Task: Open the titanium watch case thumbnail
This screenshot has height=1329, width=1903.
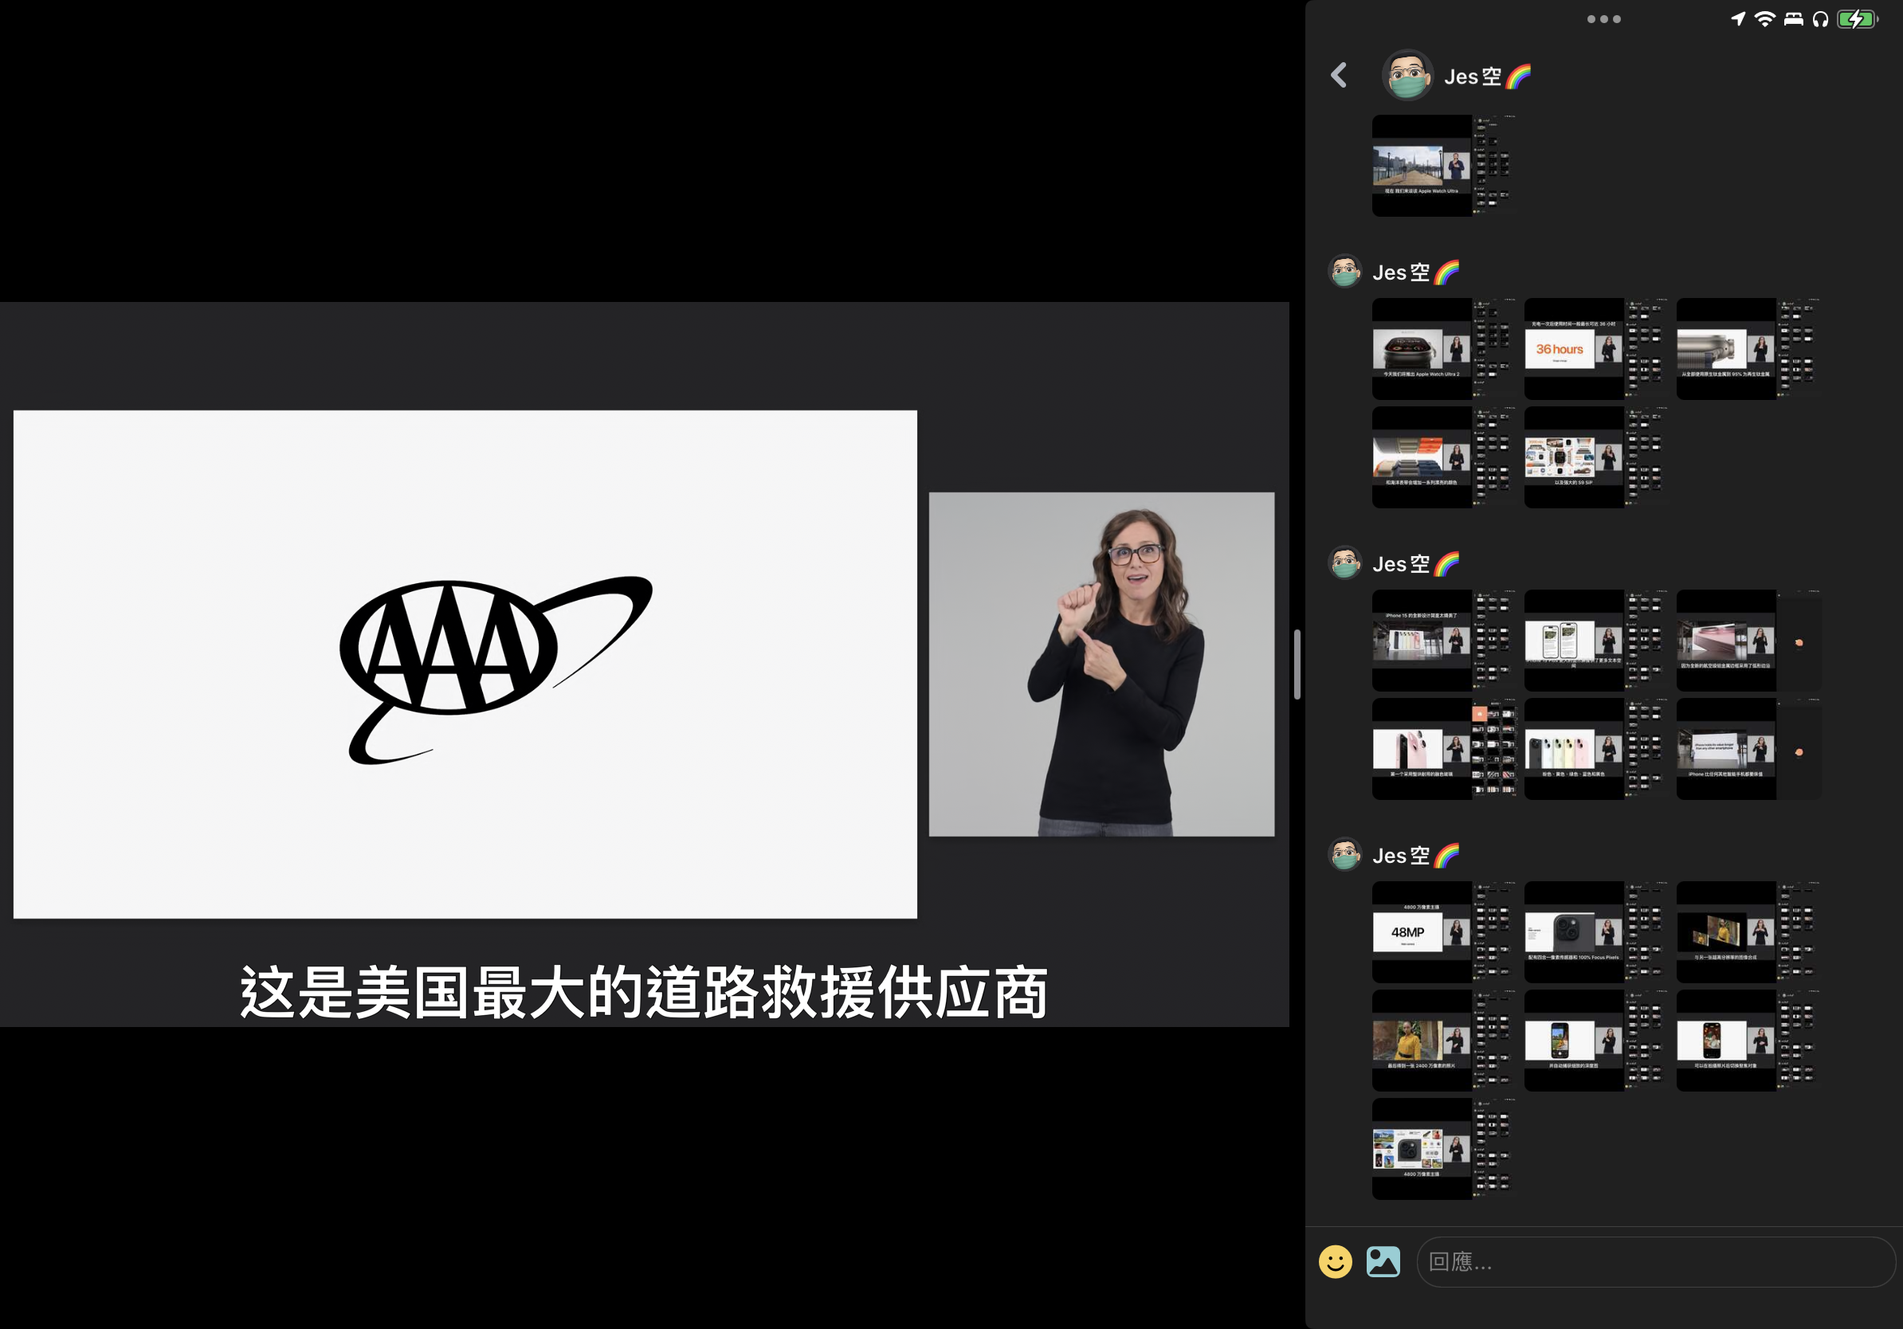Action: [x=1749, y=349]
